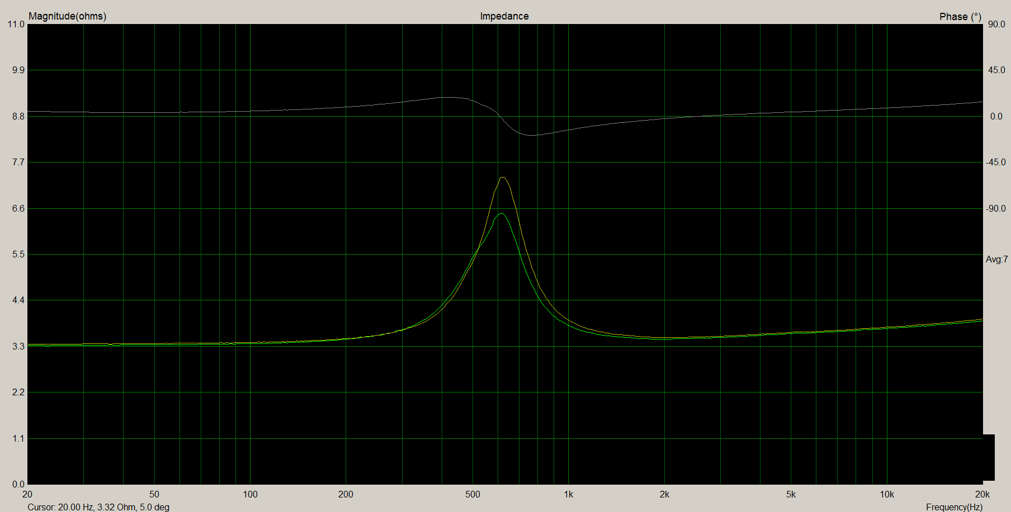Click the Avg:7 averaging indicator
The width and height of the screenshot is (1011, 512).
996,259
